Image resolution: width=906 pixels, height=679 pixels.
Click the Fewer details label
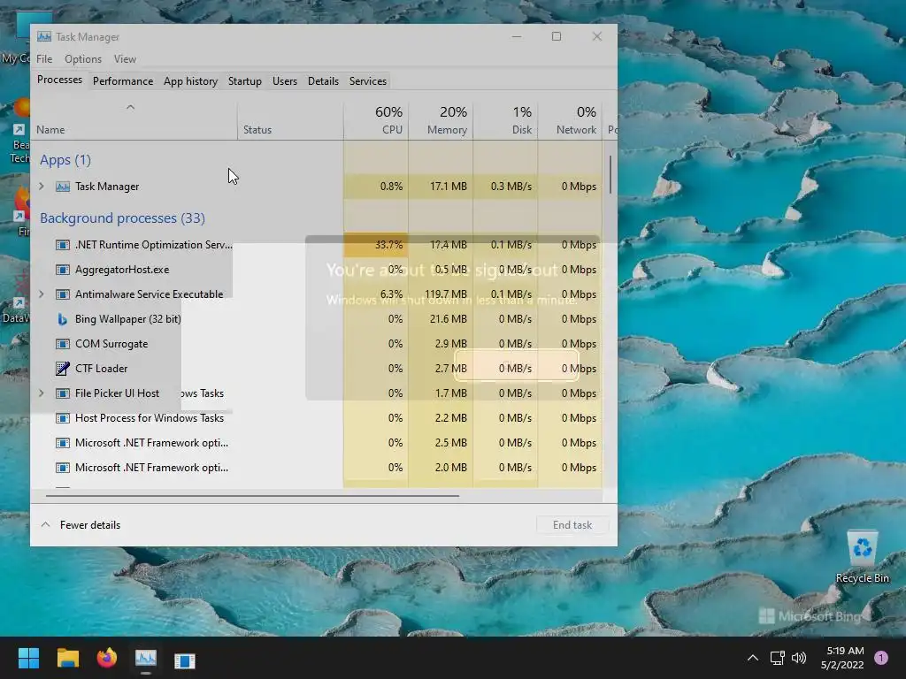coord(90,525)
